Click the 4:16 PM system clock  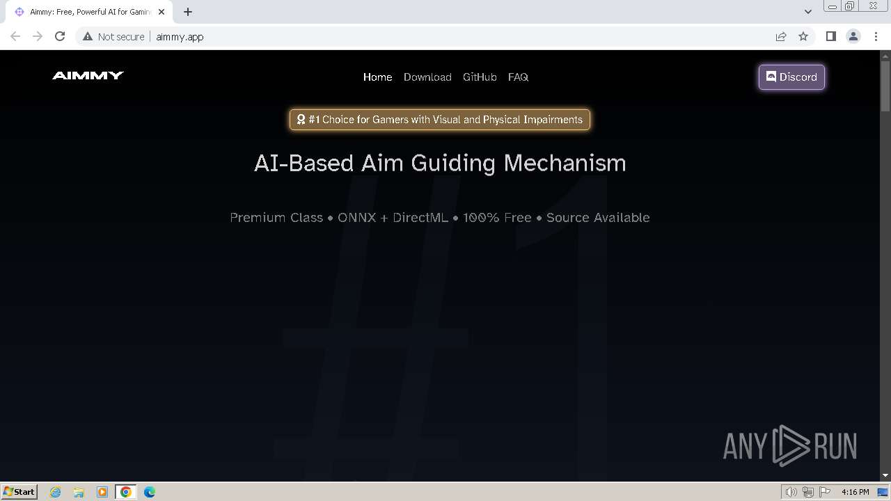(855, 492)
